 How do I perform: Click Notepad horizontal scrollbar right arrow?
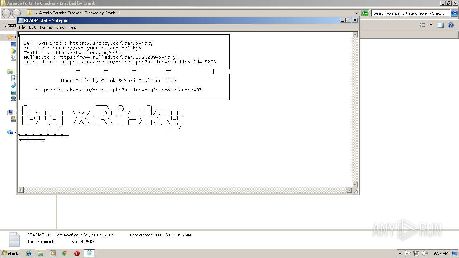coord(349,190)
